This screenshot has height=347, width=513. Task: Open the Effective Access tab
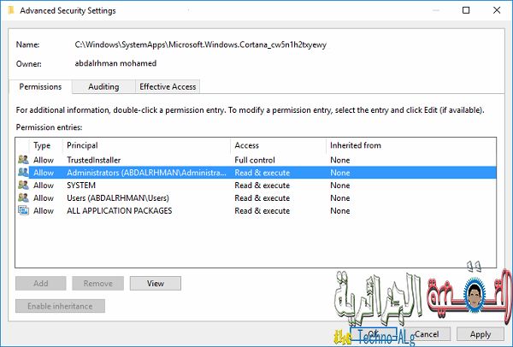click(168, 86)
